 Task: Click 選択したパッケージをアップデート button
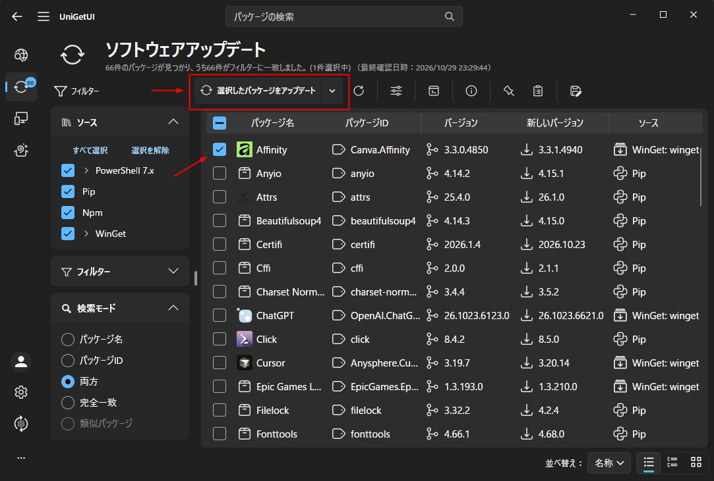[258, 91]
